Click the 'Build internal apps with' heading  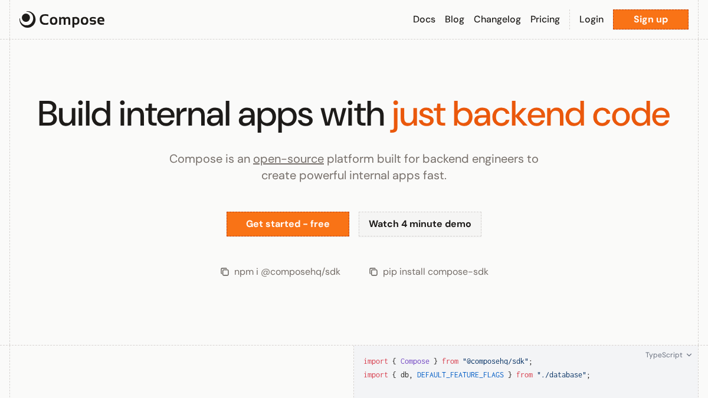tap(211, 114)
